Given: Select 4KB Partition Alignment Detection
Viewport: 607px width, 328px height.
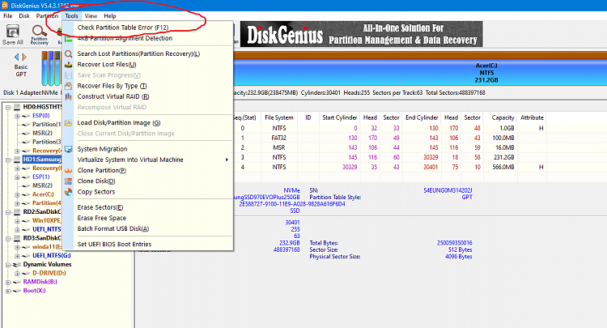Looking at the screenshot, I should [125, 38].
